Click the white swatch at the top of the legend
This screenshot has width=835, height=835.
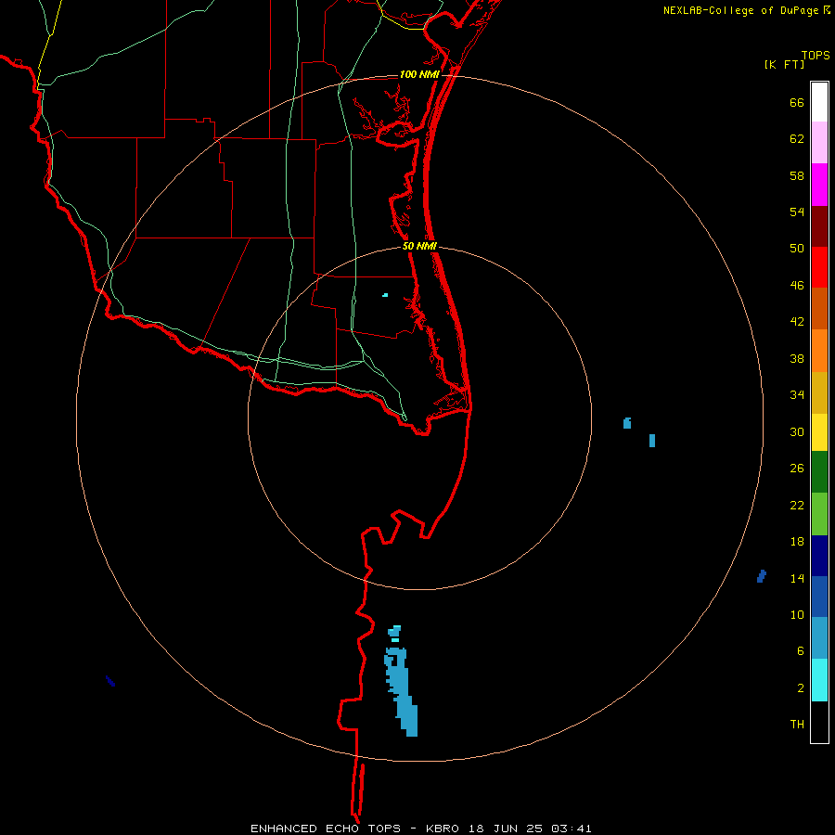pos(819,102)
